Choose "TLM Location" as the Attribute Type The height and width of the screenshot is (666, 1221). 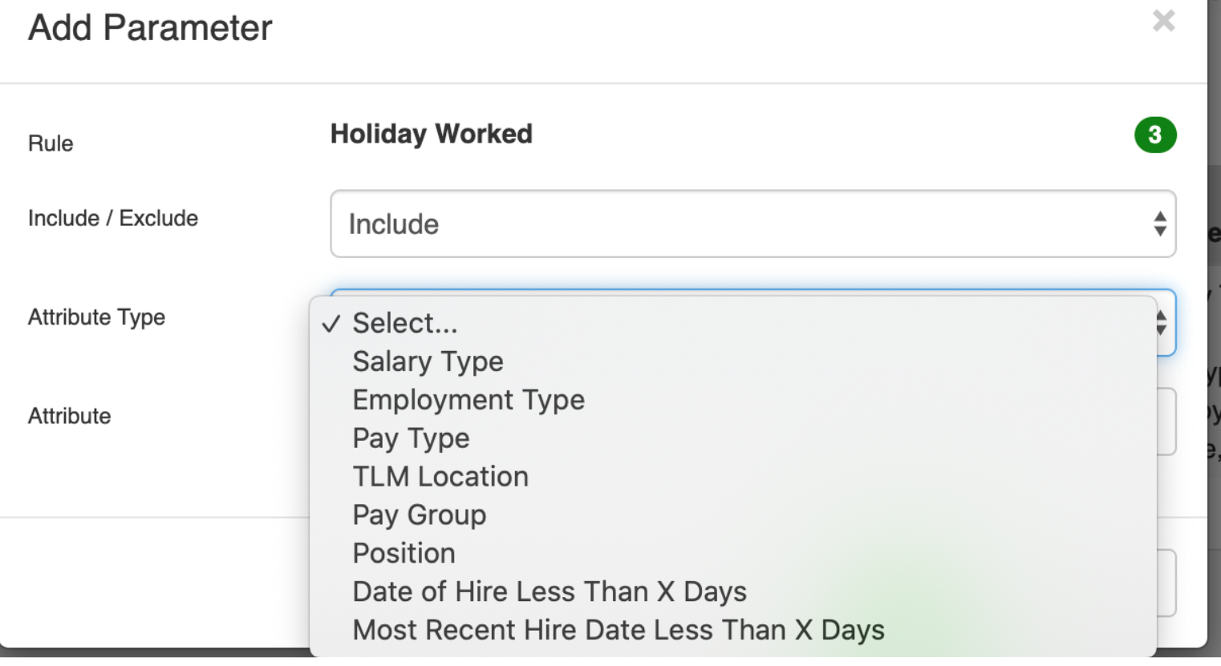point(440,476)
